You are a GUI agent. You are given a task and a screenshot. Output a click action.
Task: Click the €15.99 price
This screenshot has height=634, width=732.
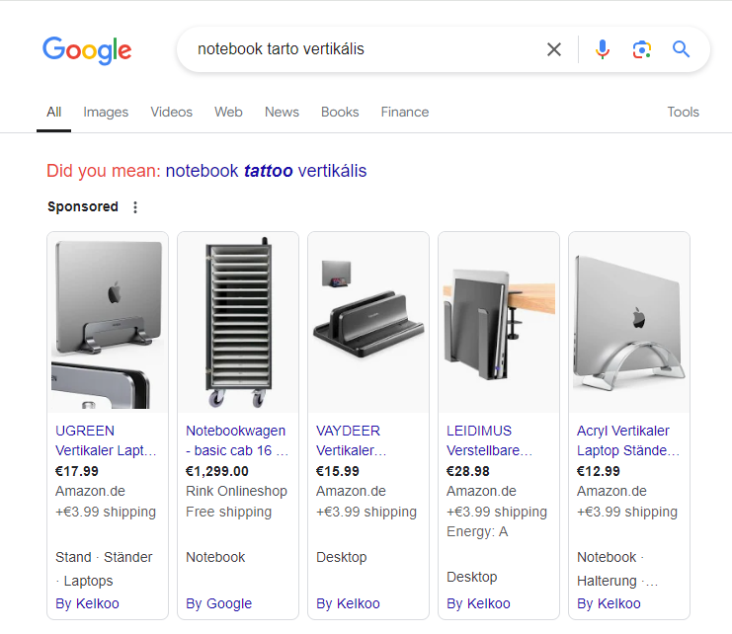pyautogui.click(x=338, y=471)
